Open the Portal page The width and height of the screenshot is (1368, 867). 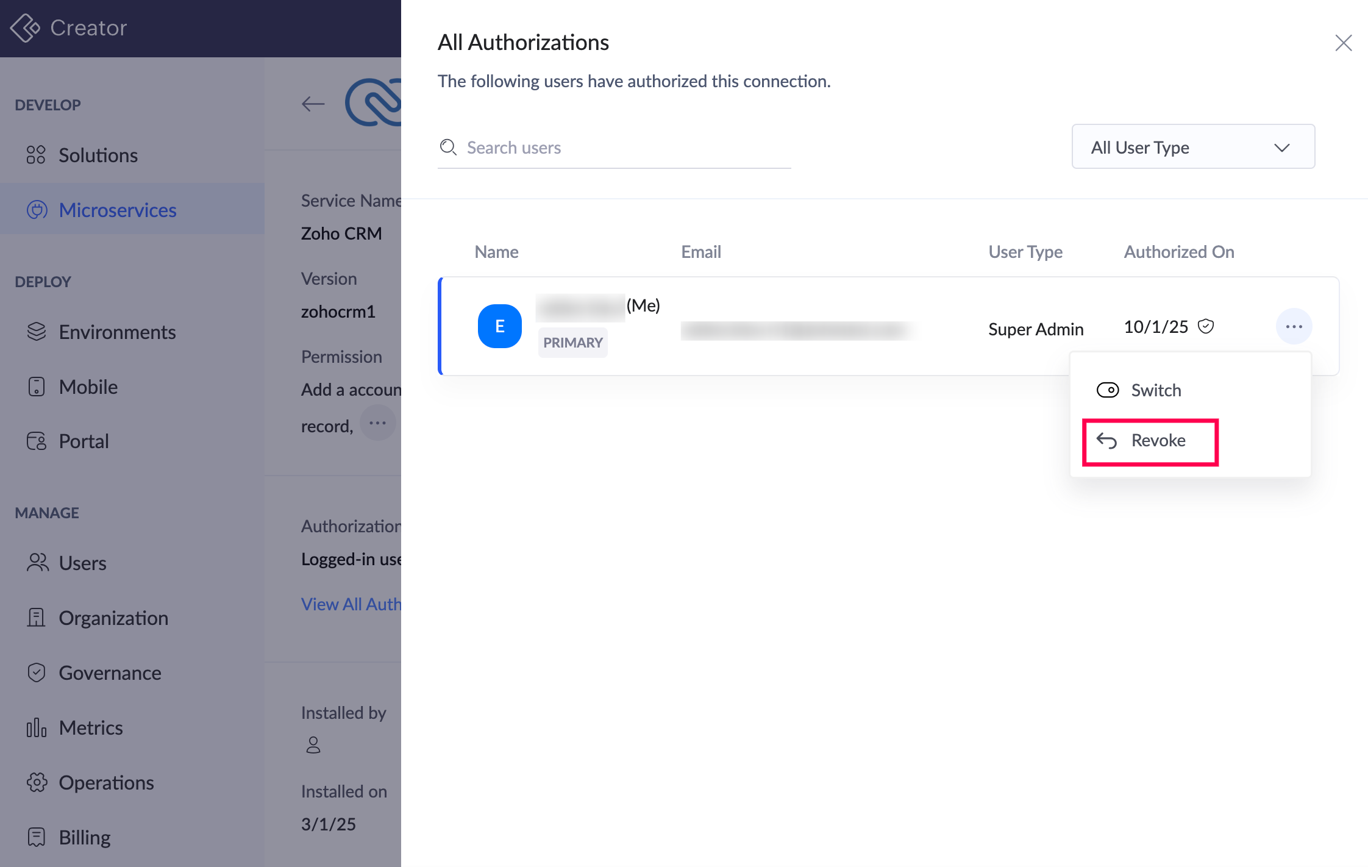point(84,441)
